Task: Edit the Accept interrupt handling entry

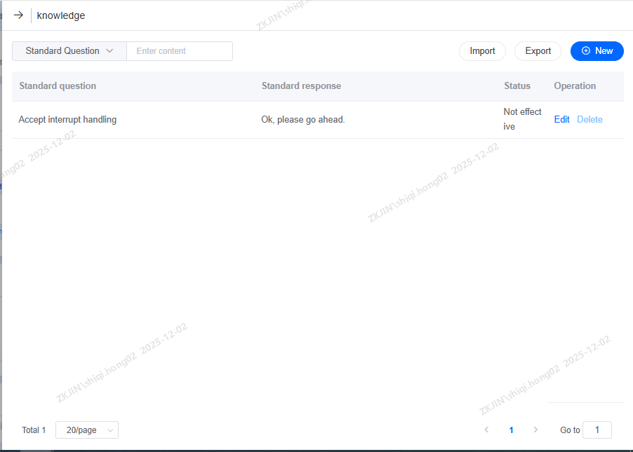Action: 561,120
